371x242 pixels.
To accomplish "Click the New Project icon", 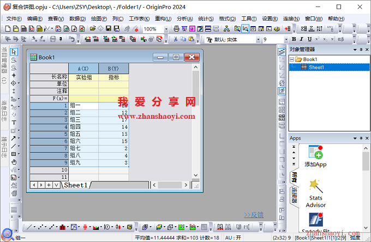I will click(8, 29).
